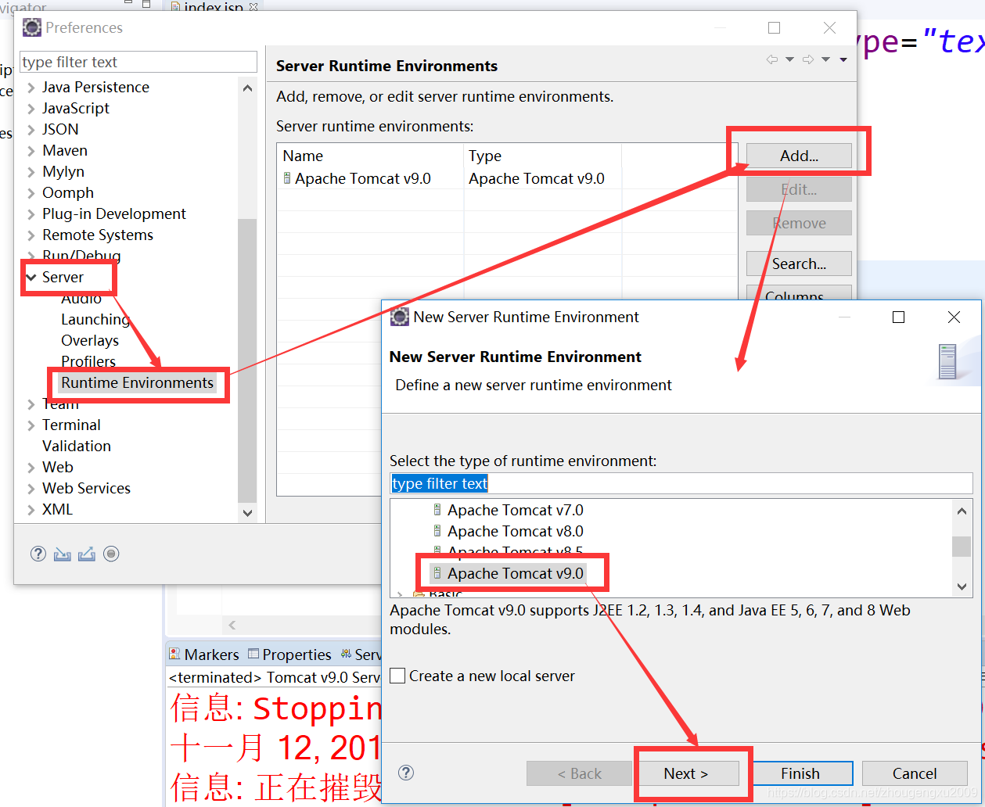Select Remote Systems in preferences tree

(98, 235)
